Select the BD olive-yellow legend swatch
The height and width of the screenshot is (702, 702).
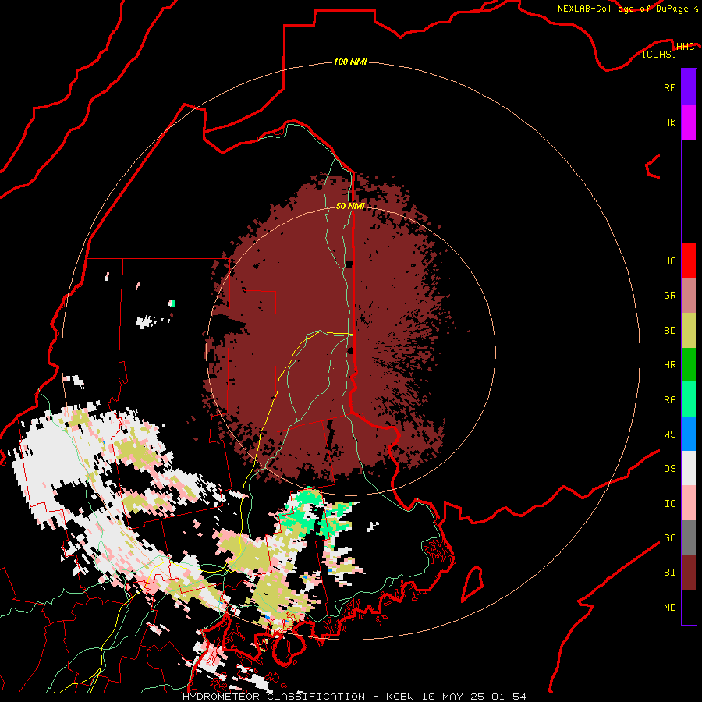pos(689,331)
